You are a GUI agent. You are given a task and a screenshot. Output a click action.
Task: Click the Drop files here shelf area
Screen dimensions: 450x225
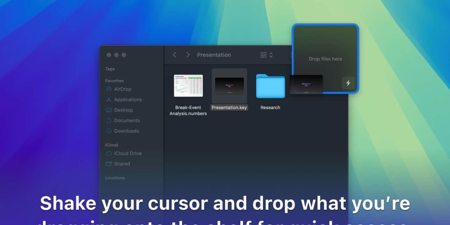point(325,59)
